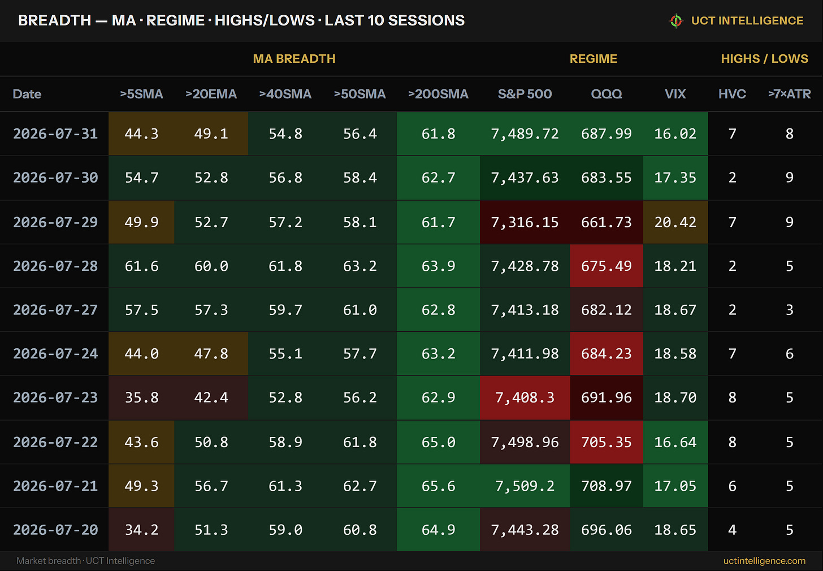
Task: Click the >50SMA column header
Action: 360,94
